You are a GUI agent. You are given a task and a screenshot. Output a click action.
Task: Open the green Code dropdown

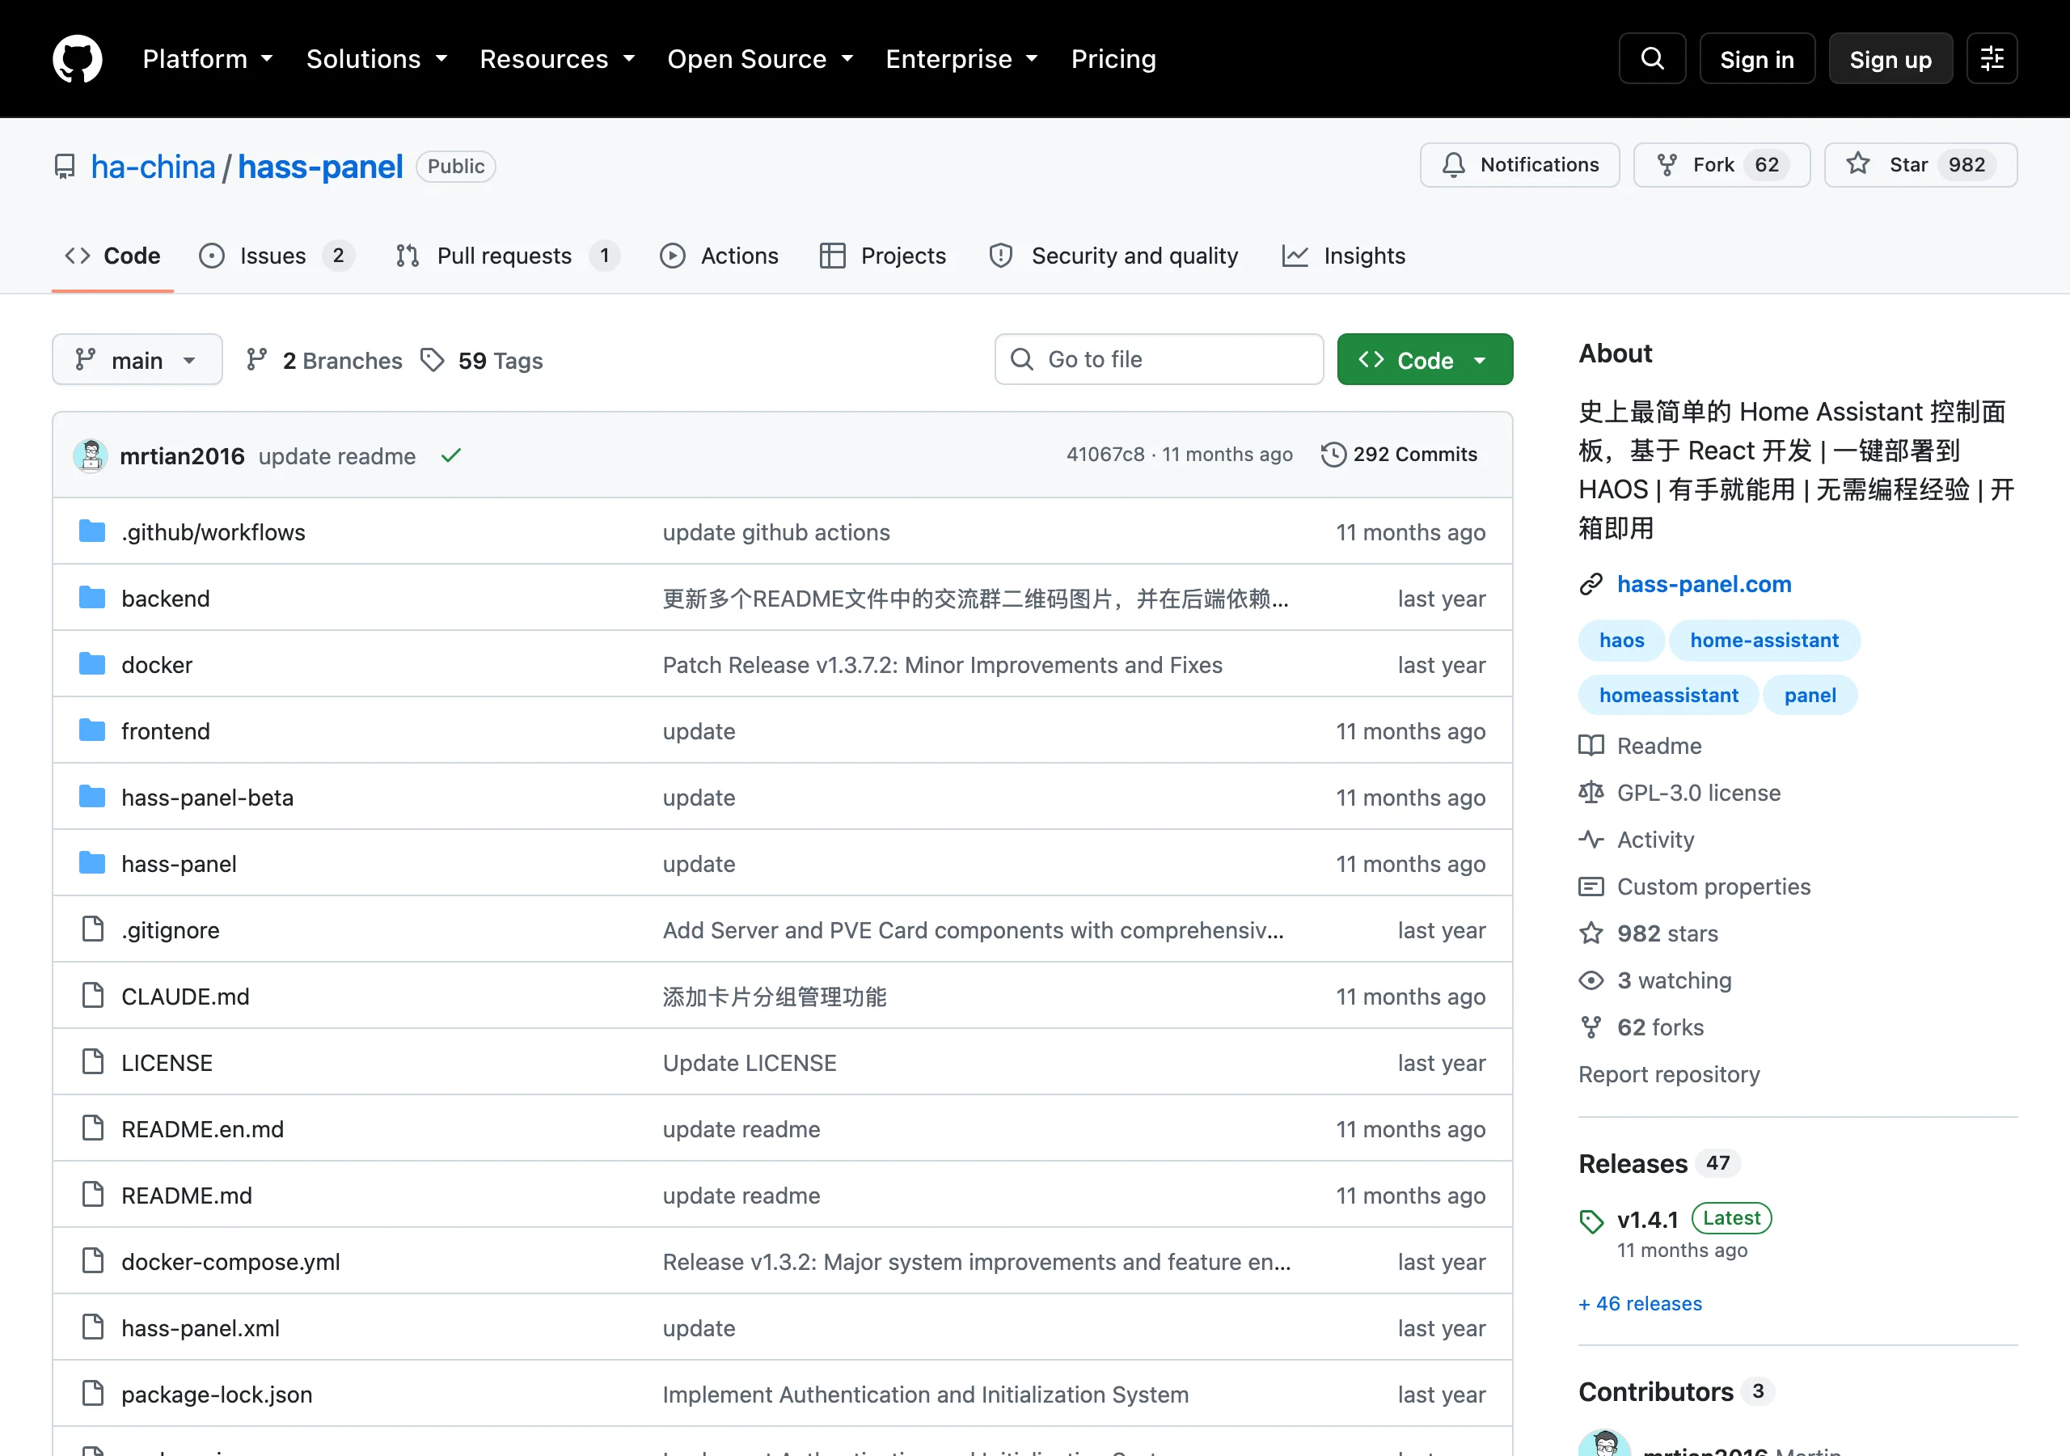point(1425,360)
